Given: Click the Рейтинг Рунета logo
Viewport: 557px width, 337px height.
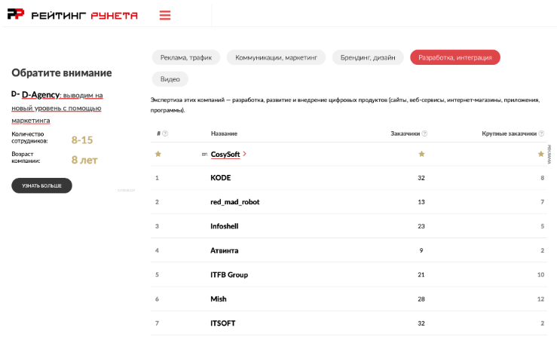Looking at the screenshot, I should pyautogui.click(x=72, y=14).
